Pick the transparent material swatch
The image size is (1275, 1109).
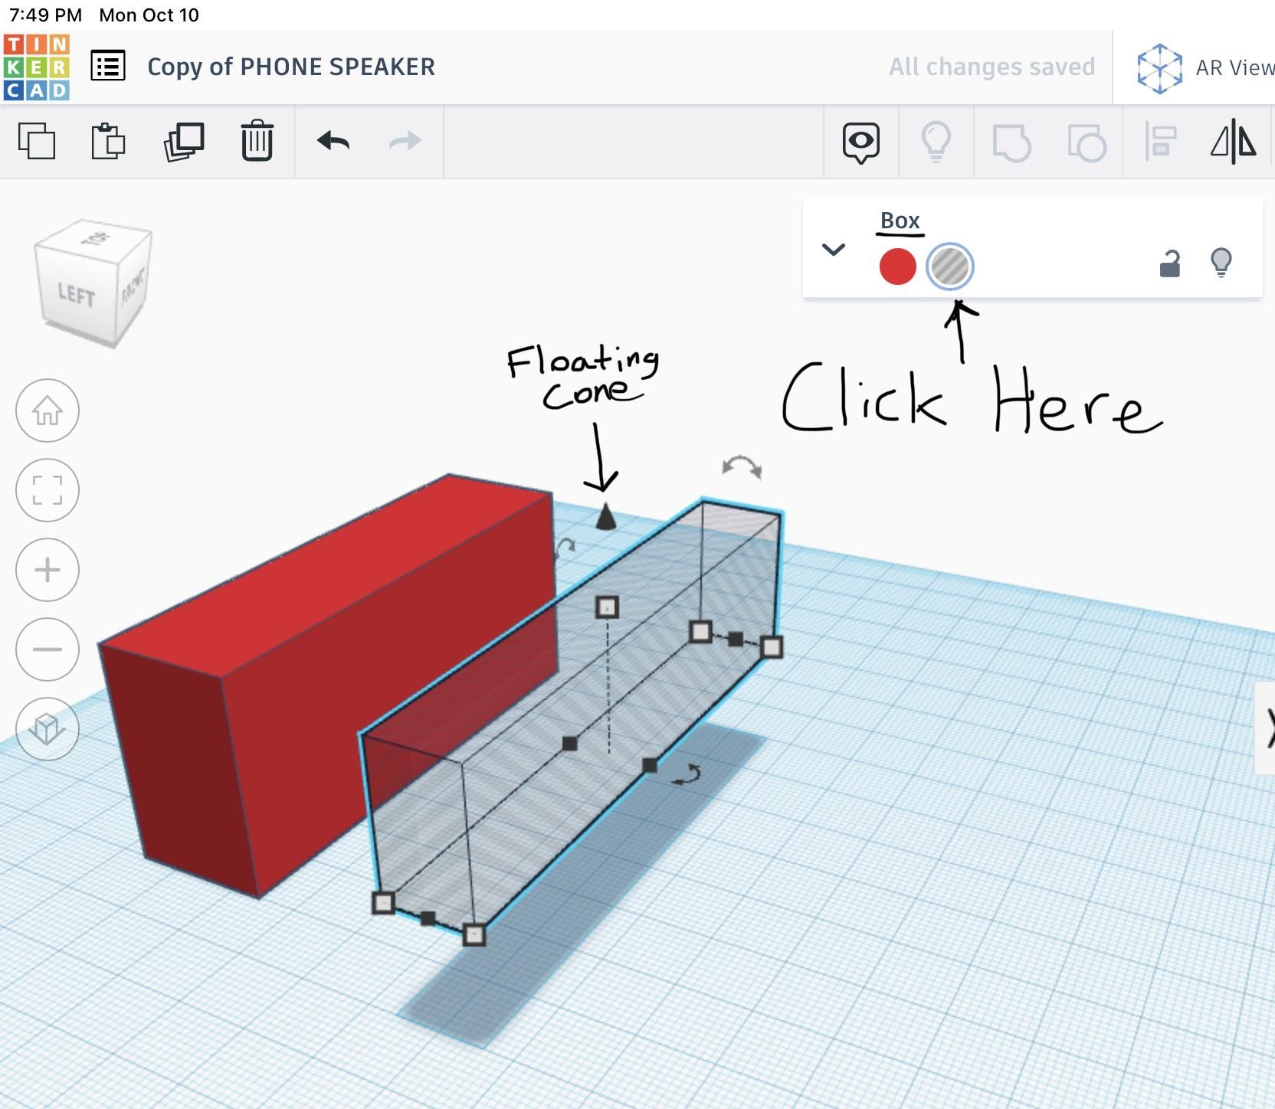tap(949, 267)
